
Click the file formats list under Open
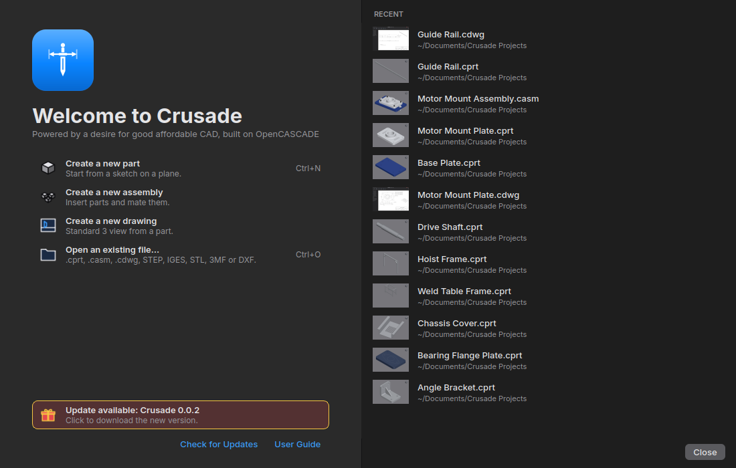point(161,260)
